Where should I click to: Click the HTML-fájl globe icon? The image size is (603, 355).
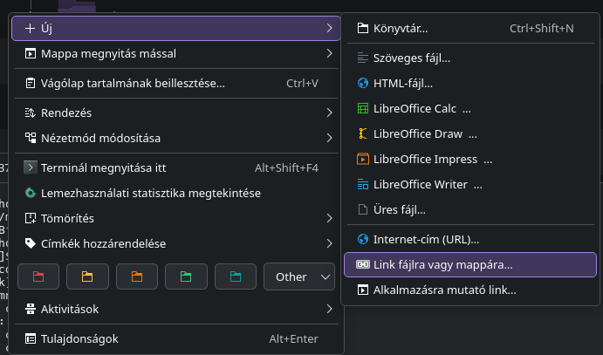[x=364, y=84]
